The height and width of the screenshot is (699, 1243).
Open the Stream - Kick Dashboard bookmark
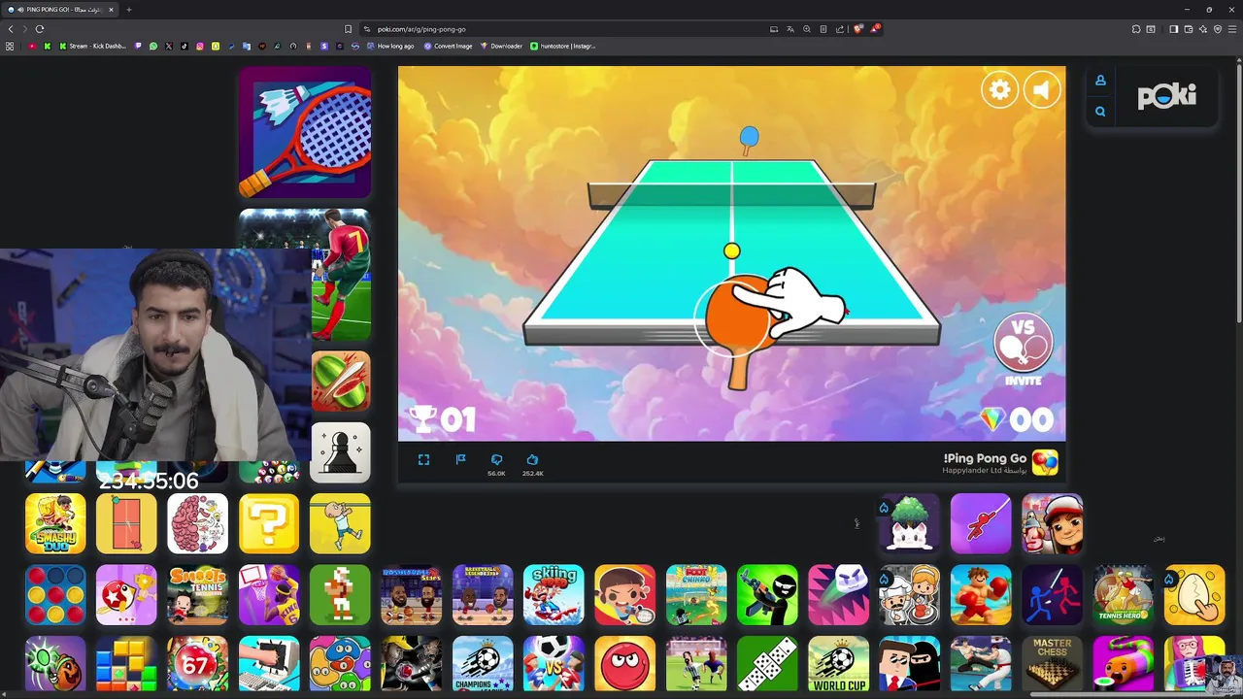(x=92, y=46)
